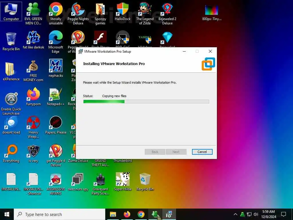Screen dimensions: 293x220
Task: Open the Firefox-icon desktop shortcut
Action: click(33, 97)
